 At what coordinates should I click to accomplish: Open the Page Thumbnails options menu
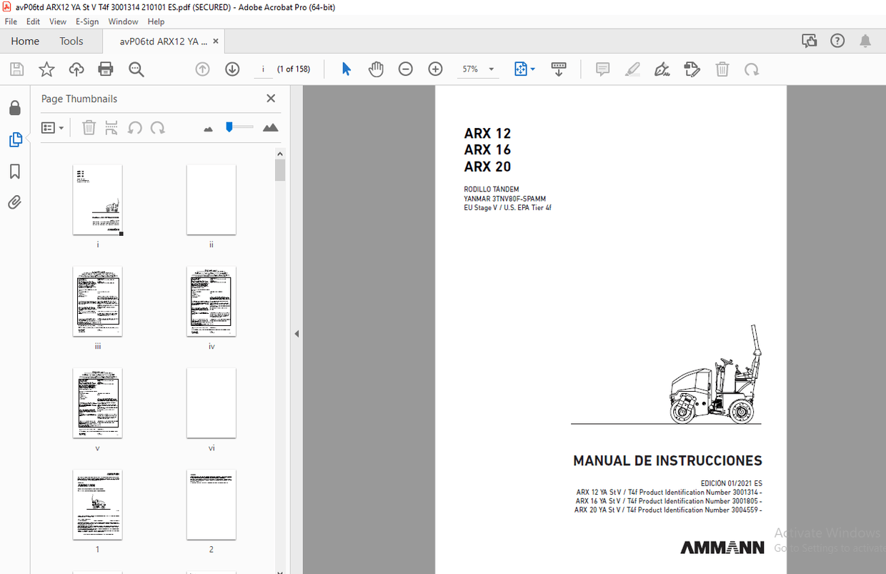[52, 127]
